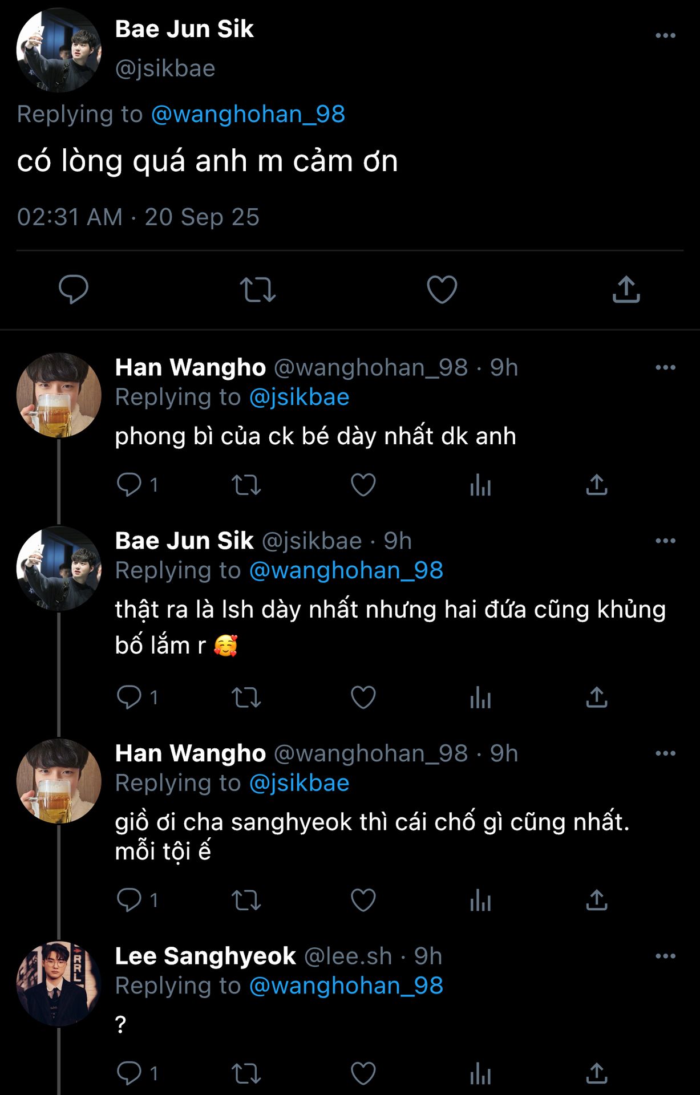
Task: Reply to Han Wangho's 'giồ ơi cha sanghyeok' tweet
Action: (130, 900)
